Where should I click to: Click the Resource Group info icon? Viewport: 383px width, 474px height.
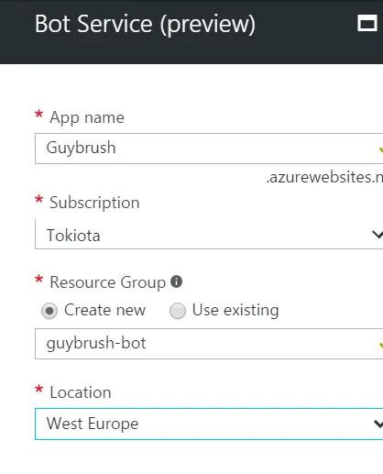tap(176, 281)
